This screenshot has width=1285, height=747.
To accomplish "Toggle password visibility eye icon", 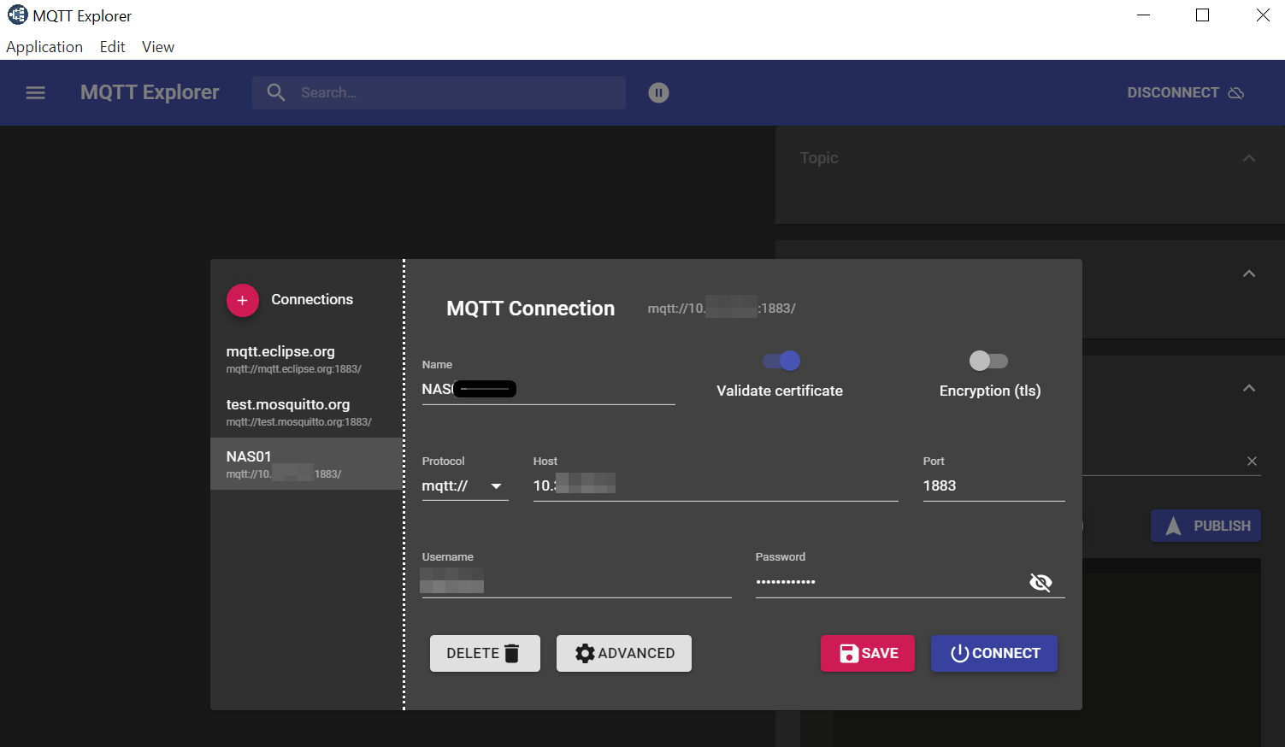I will point(1040,582).
